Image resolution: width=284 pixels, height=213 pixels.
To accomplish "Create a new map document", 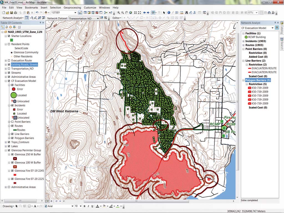I will pos(4,13).
